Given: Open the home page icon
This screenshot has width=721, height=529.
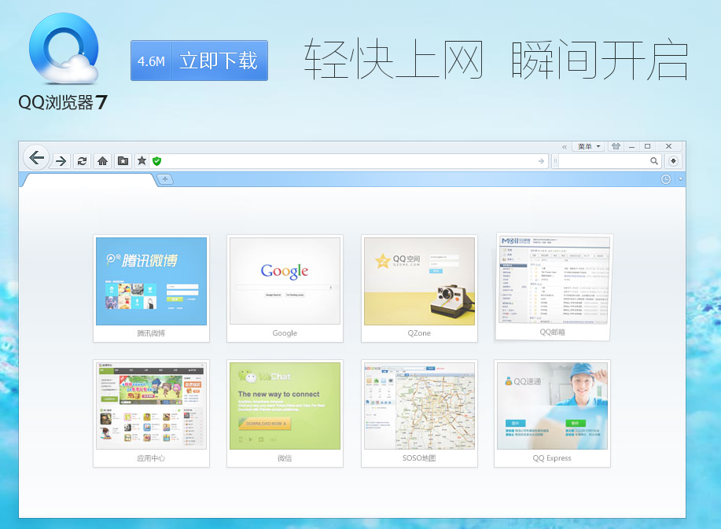Looking at the screenshot, I should click(102, 161).
